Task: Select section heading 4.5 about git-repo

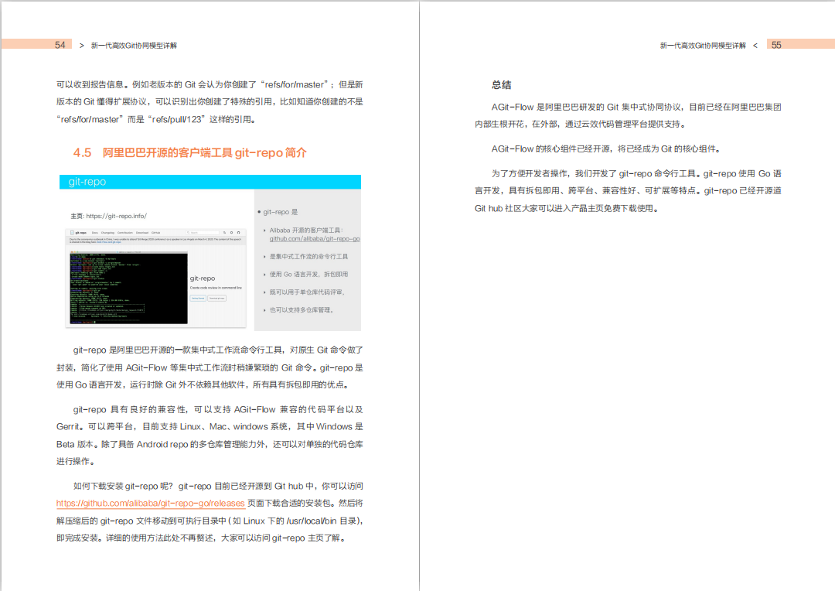Action: tap(189, 153)
